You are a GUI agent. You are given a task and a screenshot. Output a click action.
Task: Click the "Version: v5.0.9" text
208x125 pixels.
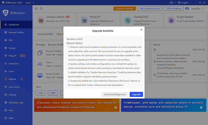[x=75, y=39]
